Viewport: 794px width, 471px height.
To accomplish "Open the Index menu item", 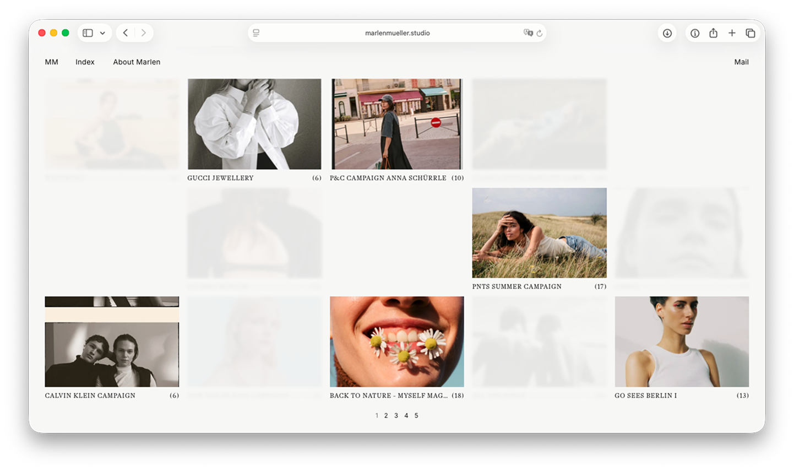I will tap(85, 62).
